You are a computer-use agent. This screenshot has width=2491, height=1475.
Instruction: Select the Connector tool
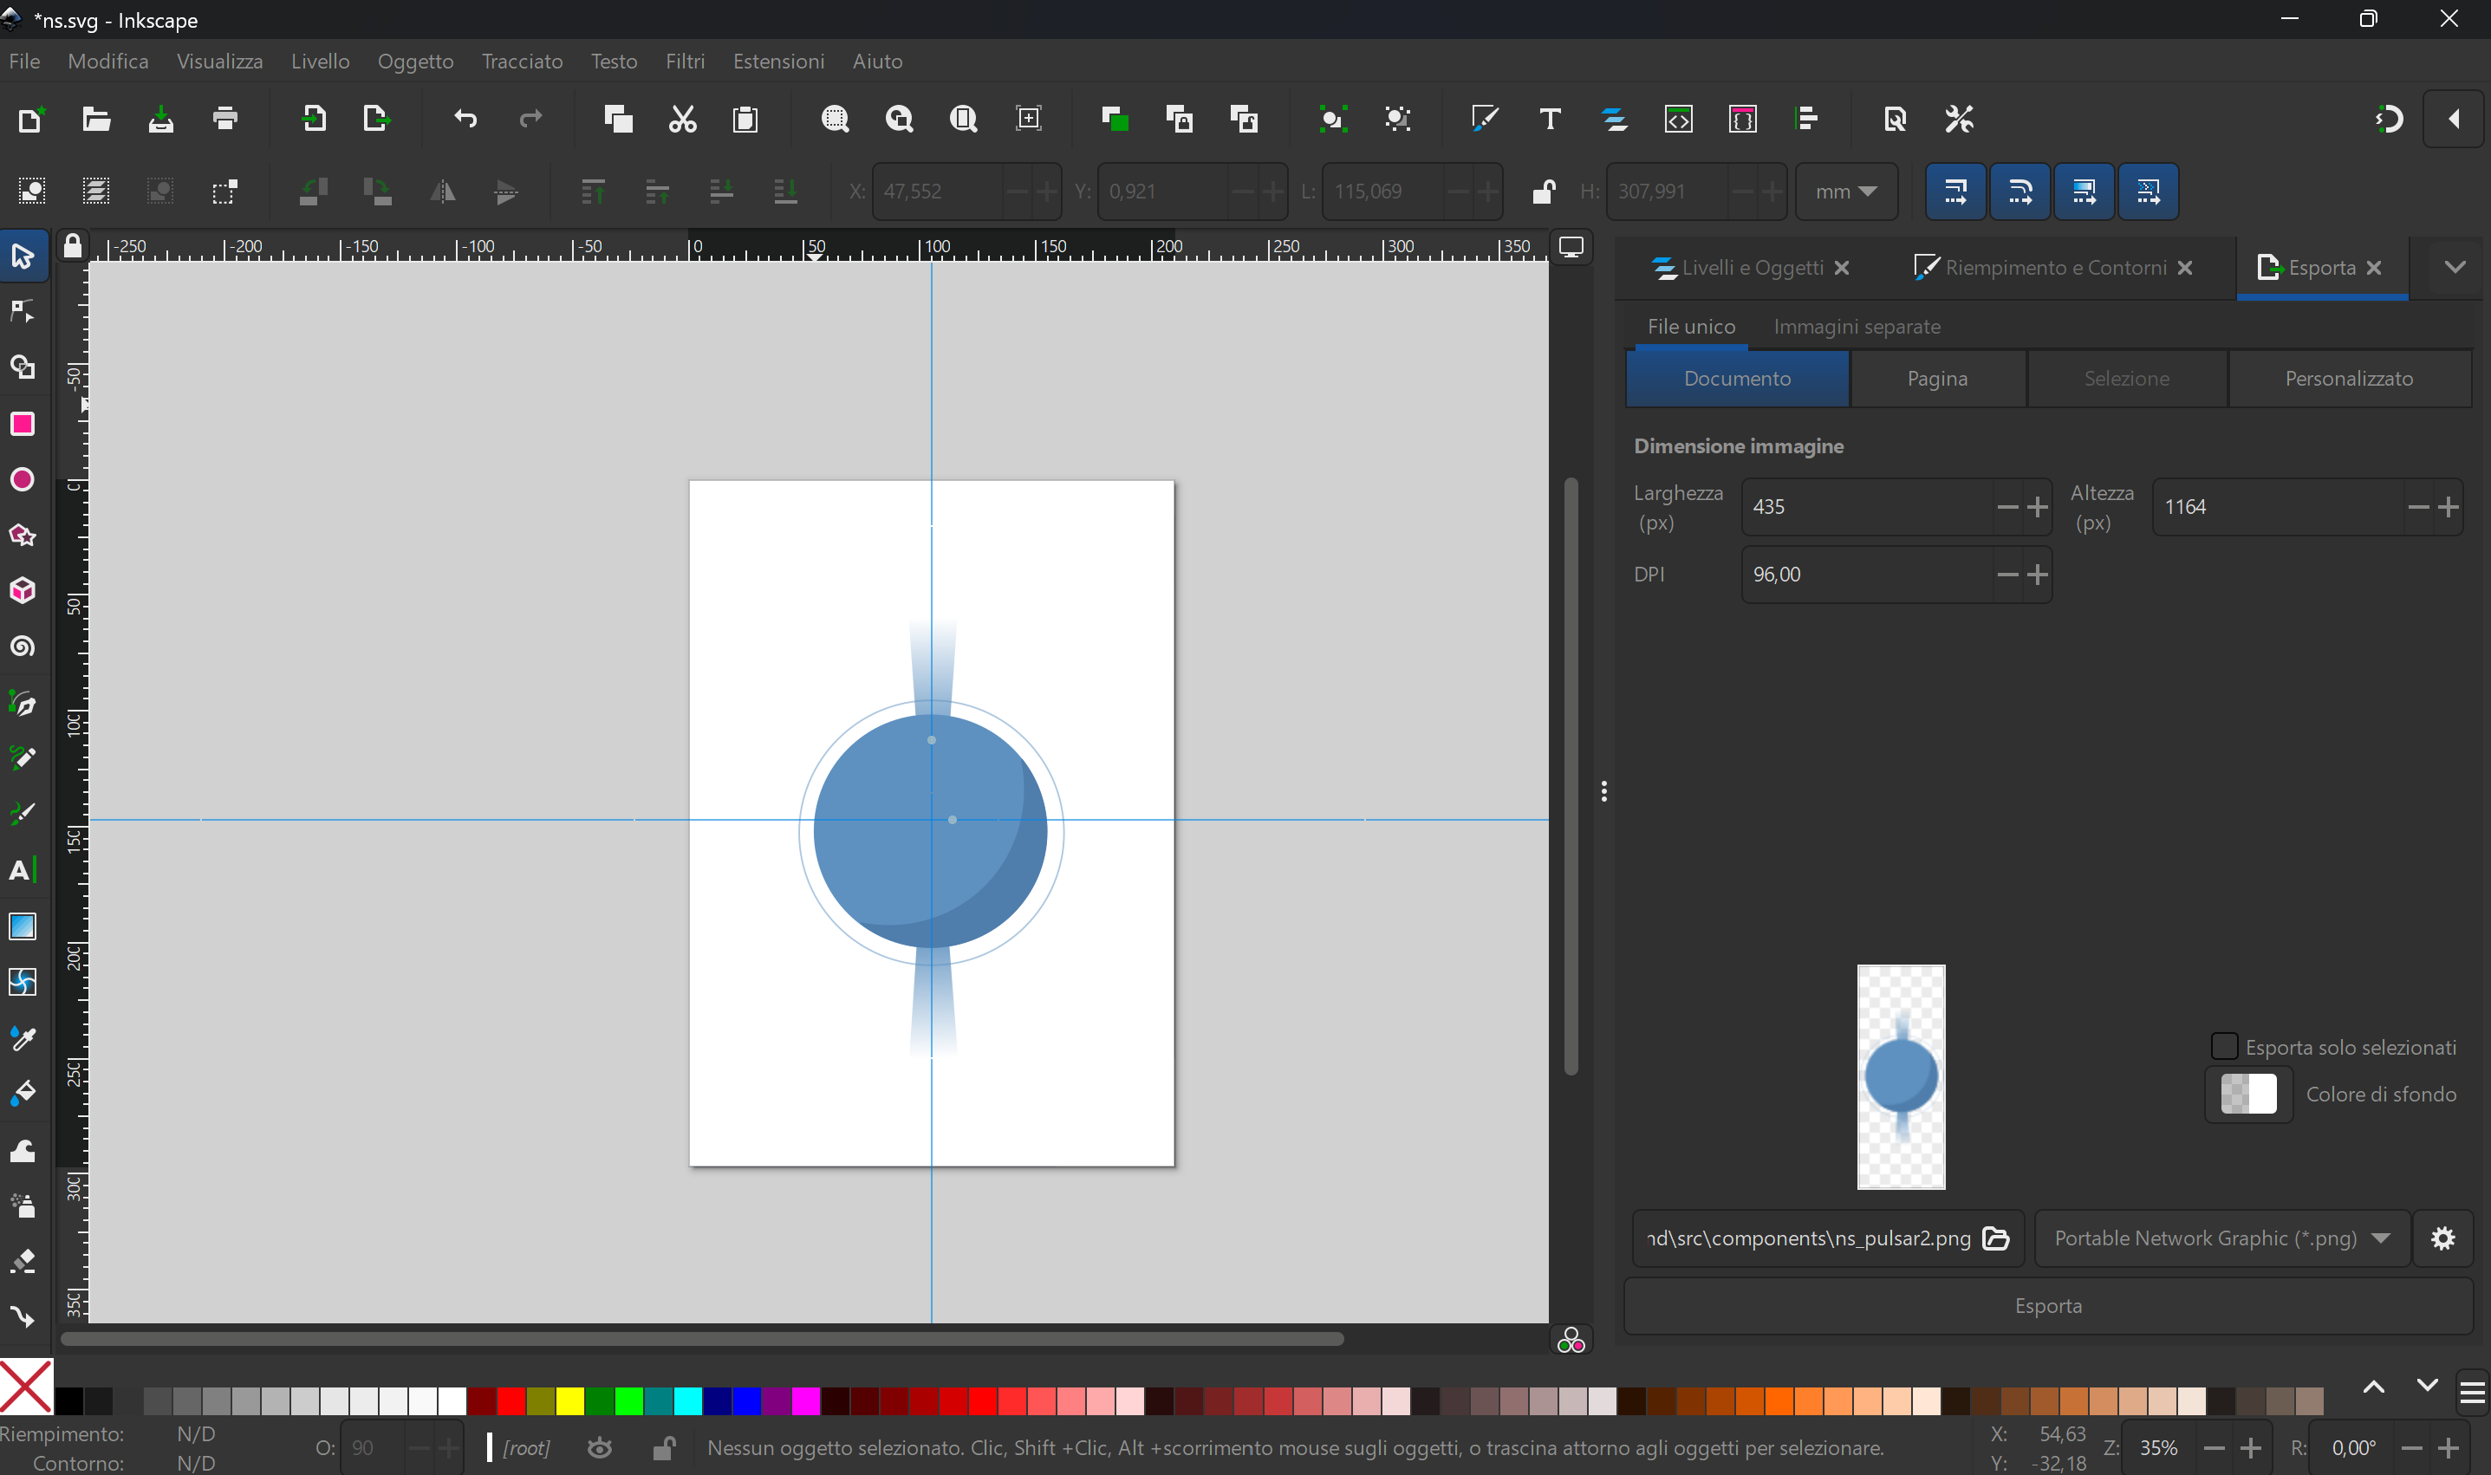pyautogui.click(x=22, y=1317)
